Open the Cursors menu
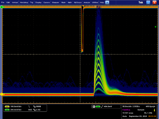The width and height of the screenshot is (159, 119). pyautogui.click(x=47, y=2)
